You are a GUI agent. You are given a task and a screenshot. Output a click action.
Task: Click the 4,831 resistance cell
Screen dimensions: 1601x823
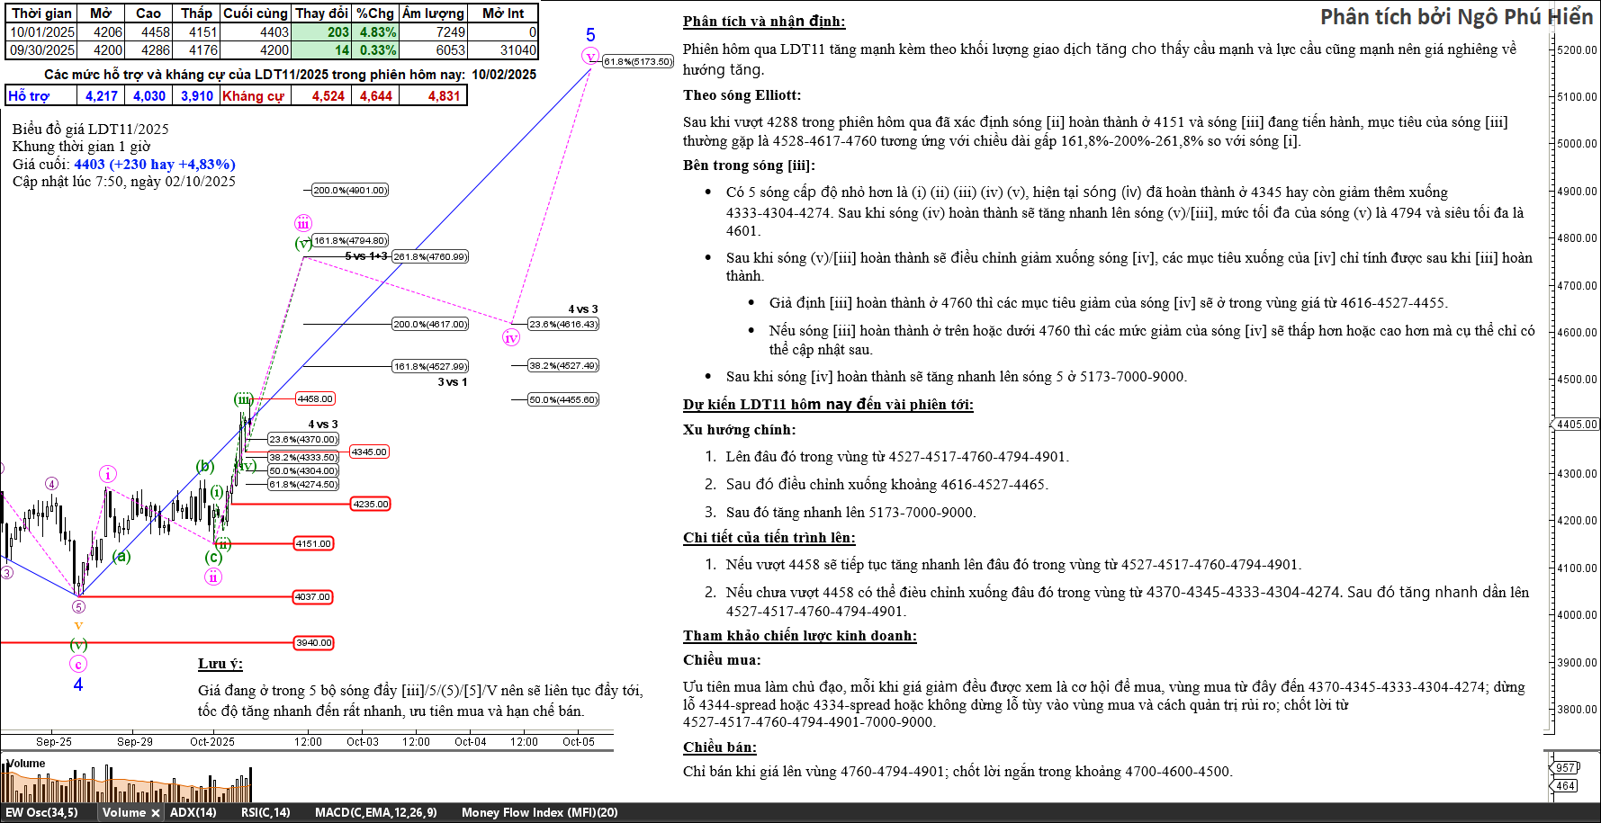pos(444,96)
